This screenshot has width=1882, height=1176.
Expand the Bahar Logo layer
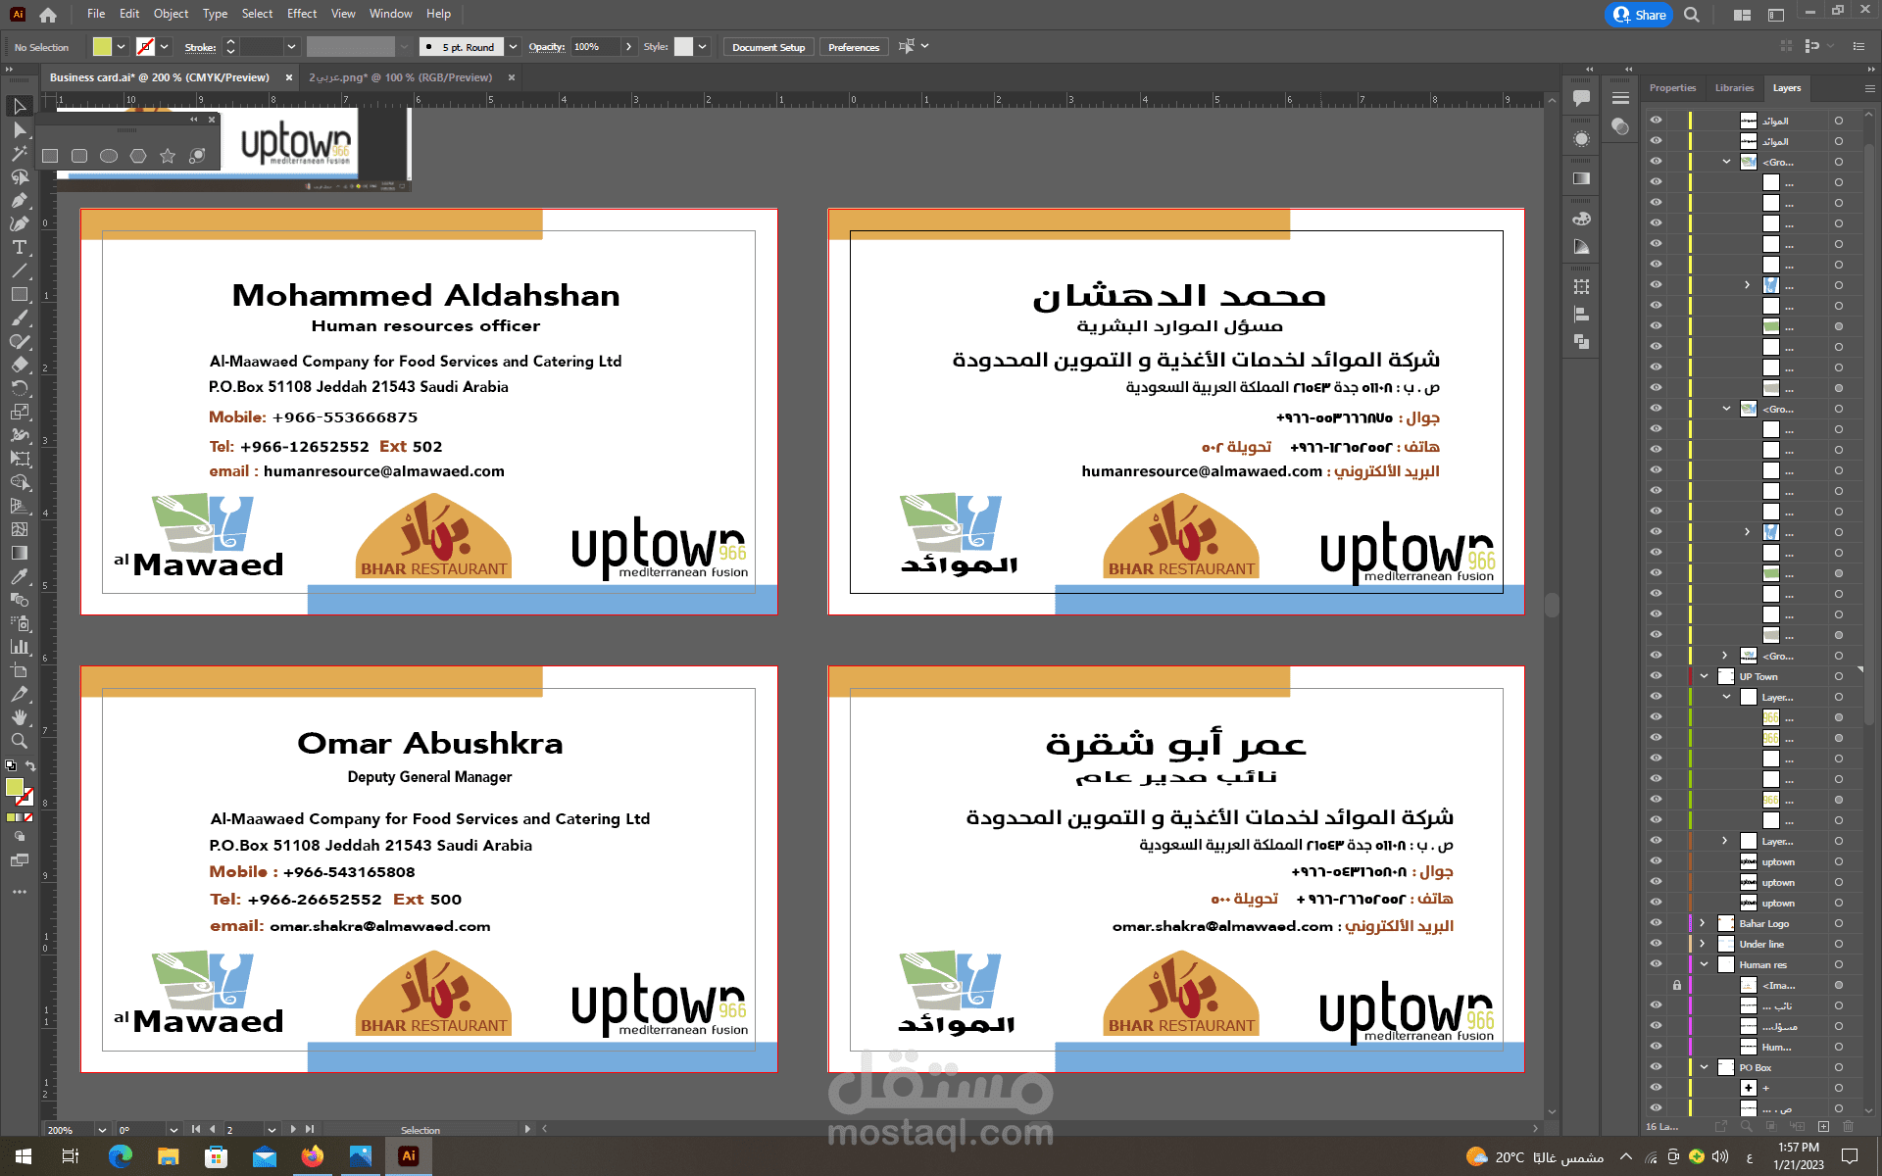[1703, 923]
